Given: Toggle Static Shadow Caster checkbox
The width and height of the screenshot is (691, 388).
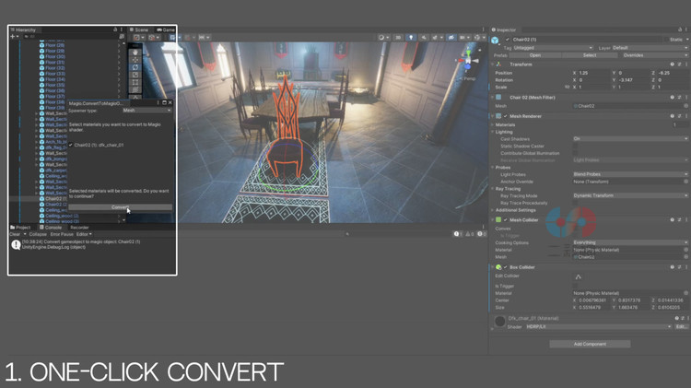Looking at the screenshot, I should [576, 146].
